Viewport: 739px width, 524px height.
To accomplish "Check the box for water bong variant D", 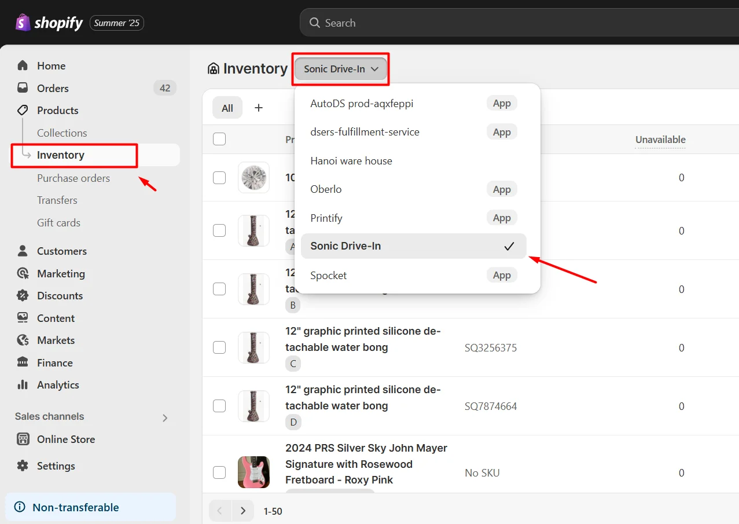I will tap(219, 406).
